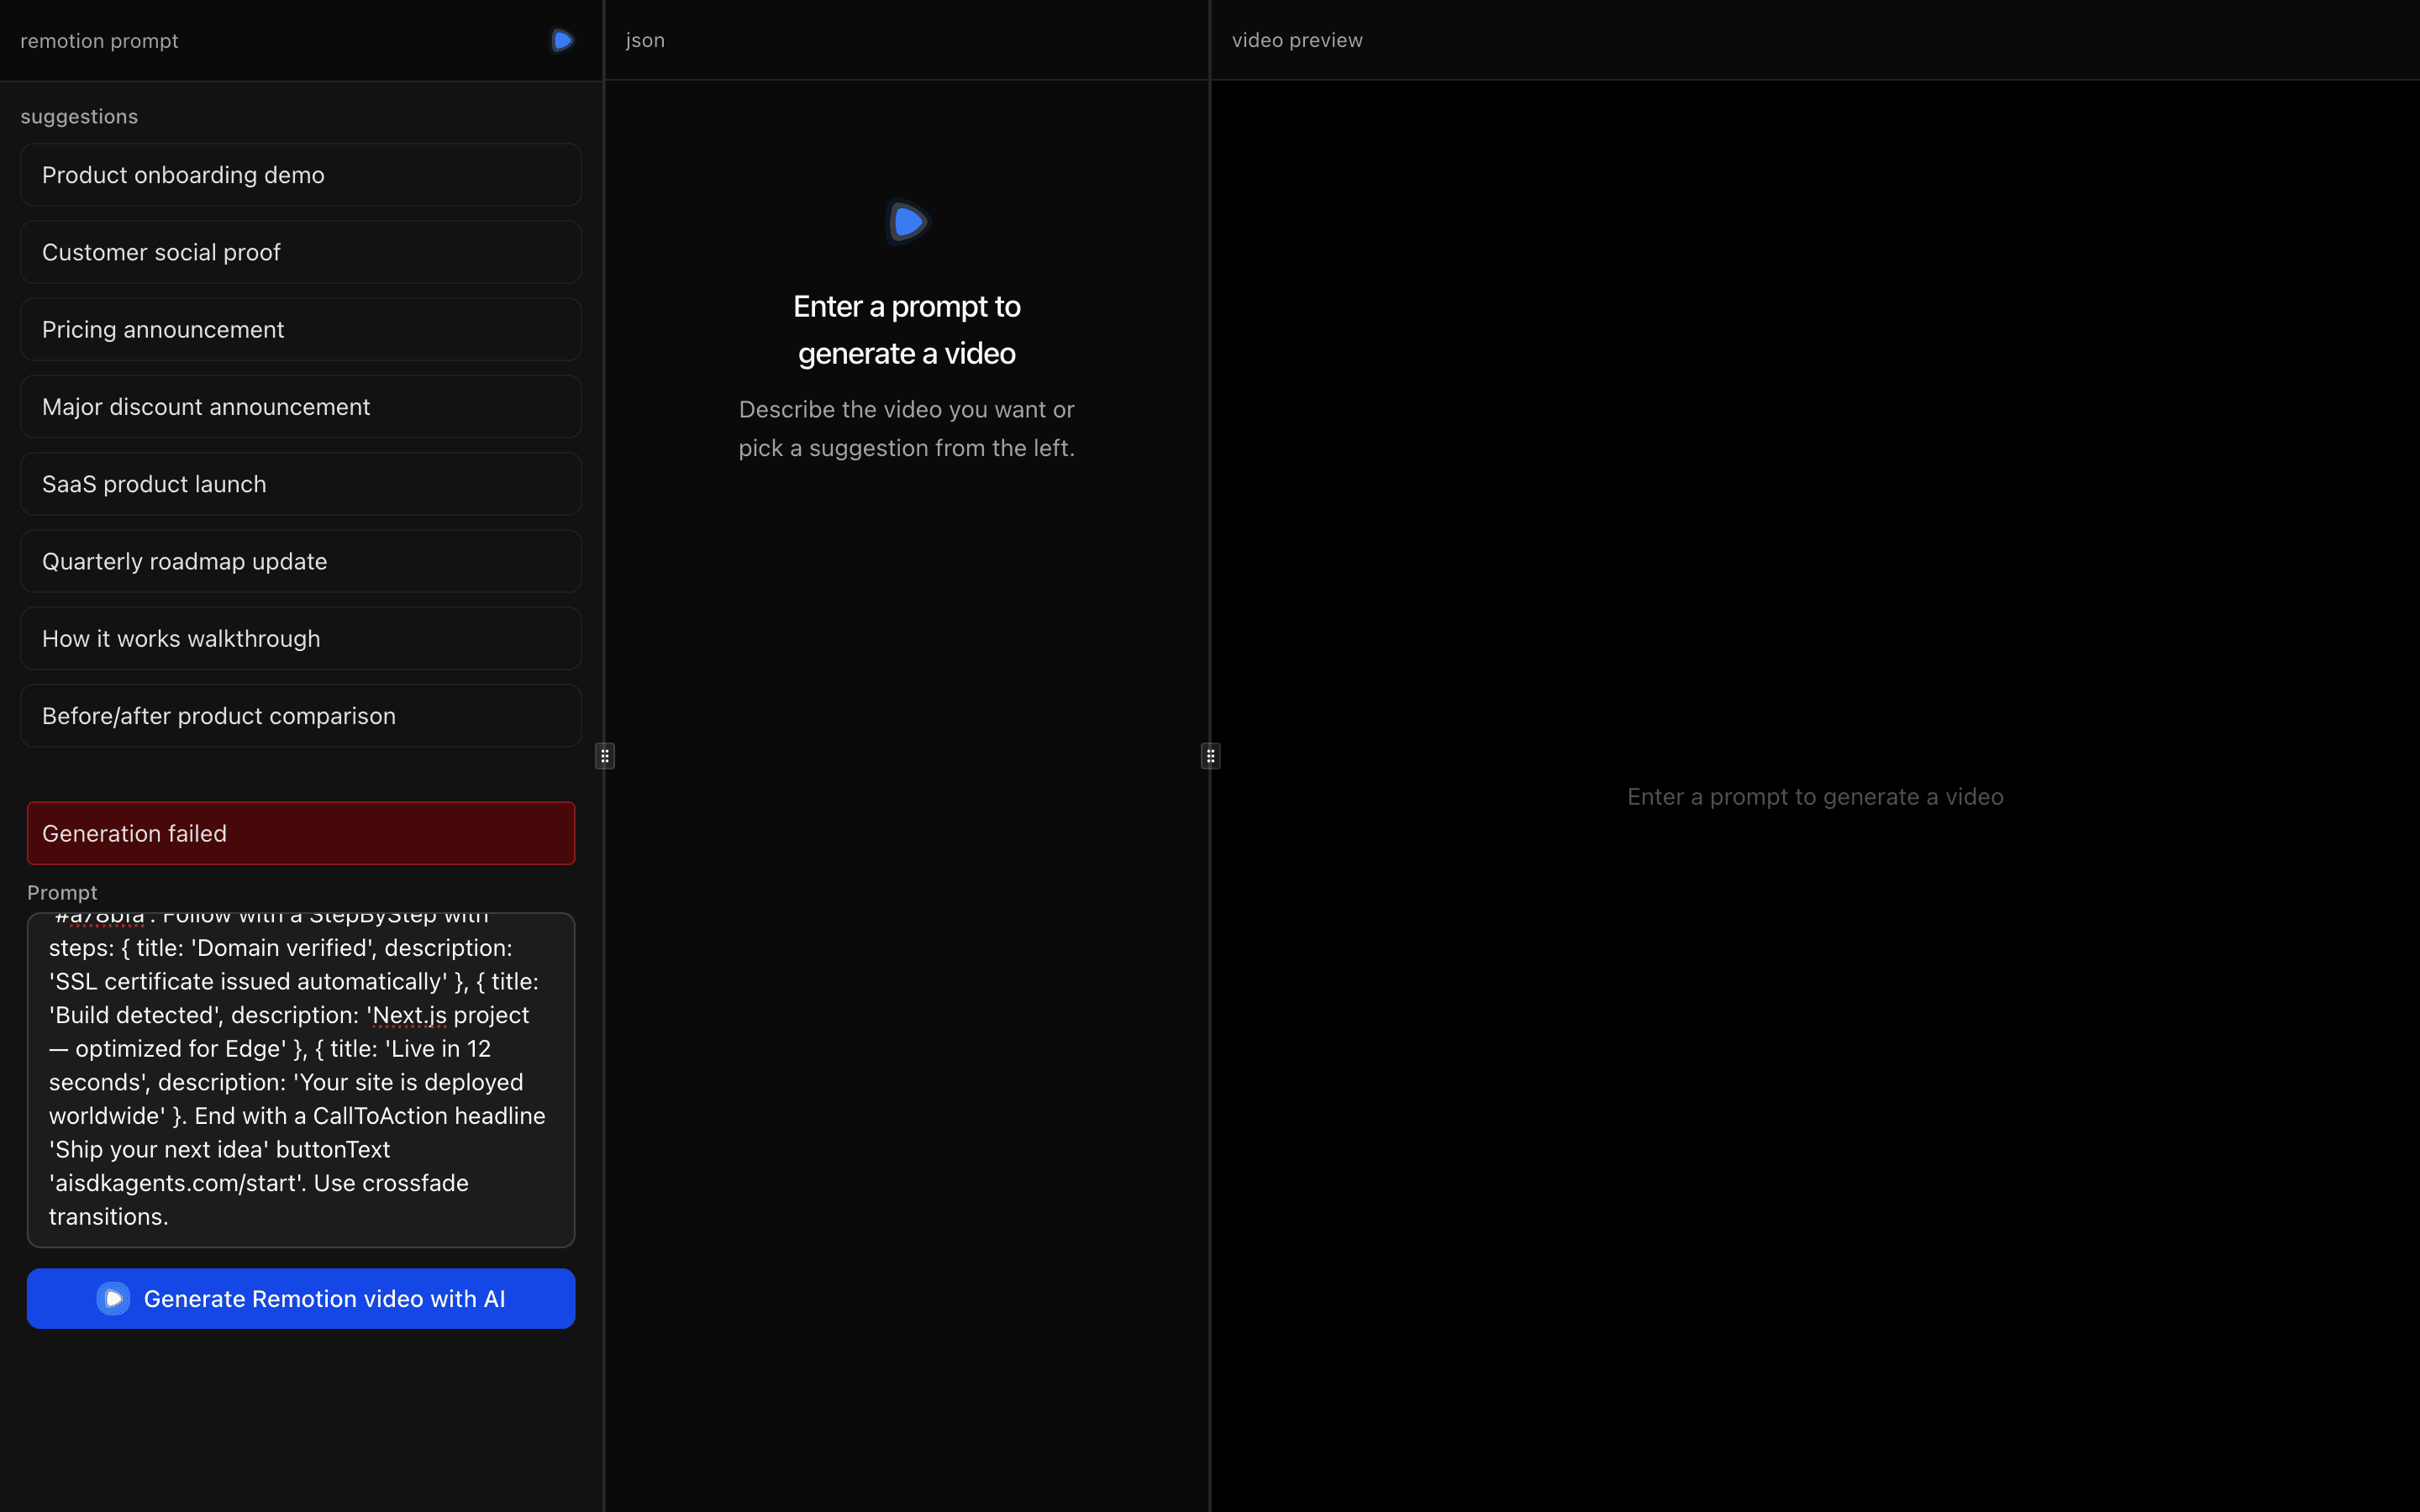
Task: Select the Before/after product comparison suggestion
Action: pyautogui.click(x=300, y=715)
